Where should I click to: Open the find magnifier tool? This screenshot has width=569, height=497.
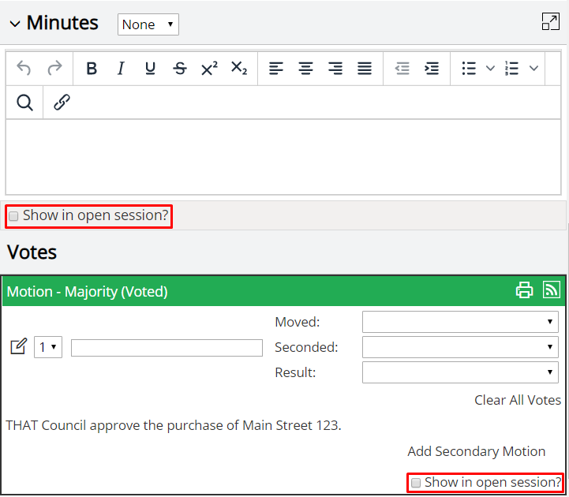coord(24,103)
